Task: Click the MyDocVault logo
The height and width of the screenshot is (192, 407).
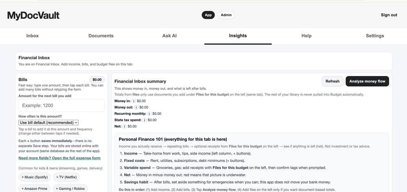Action: 33,16
